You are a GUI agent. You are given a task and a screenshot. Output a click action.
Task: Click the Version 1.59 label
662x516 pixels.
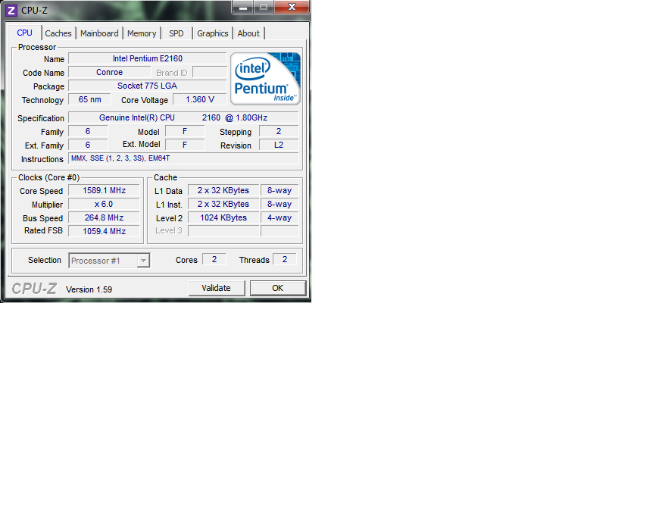[x=89, y=289]
